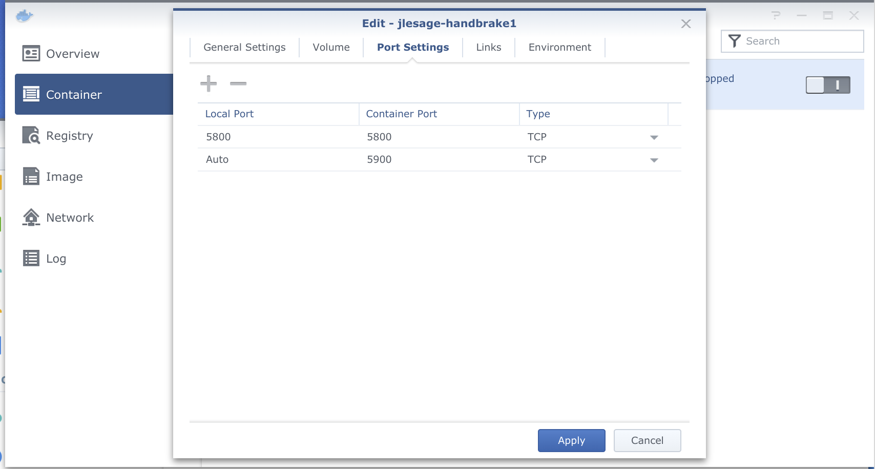
Task: Select the Container sidebar icon
Action: 32,94
